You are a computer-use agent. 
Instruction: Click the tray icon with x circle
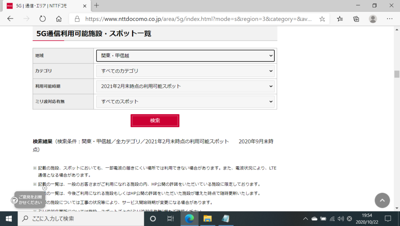pos(350,219)
